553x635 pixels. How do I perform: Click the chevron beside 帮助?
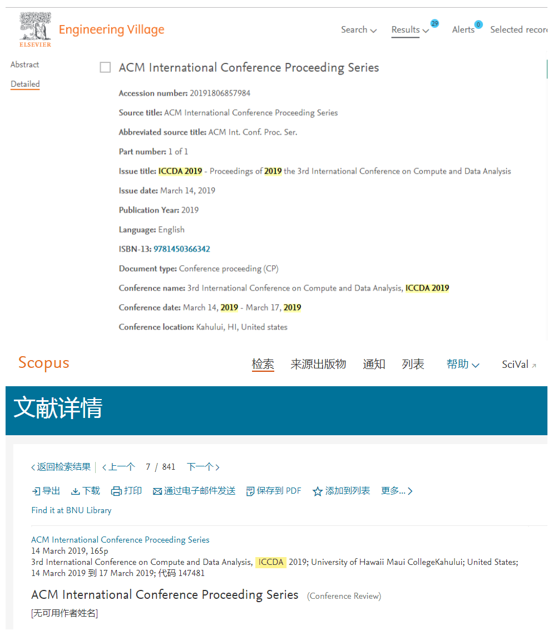click(476, 365)
